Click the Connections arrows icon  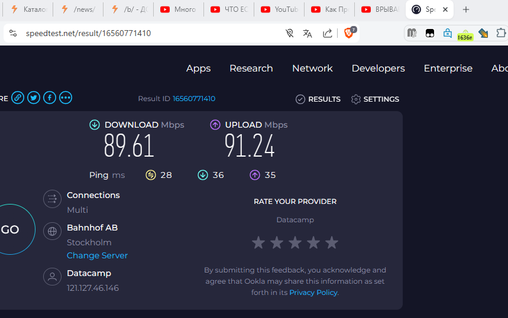point(52,199)
